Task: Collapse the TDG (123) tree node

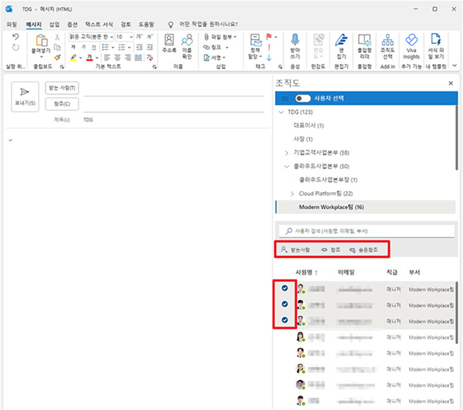Action: click(x=281, y=112)
